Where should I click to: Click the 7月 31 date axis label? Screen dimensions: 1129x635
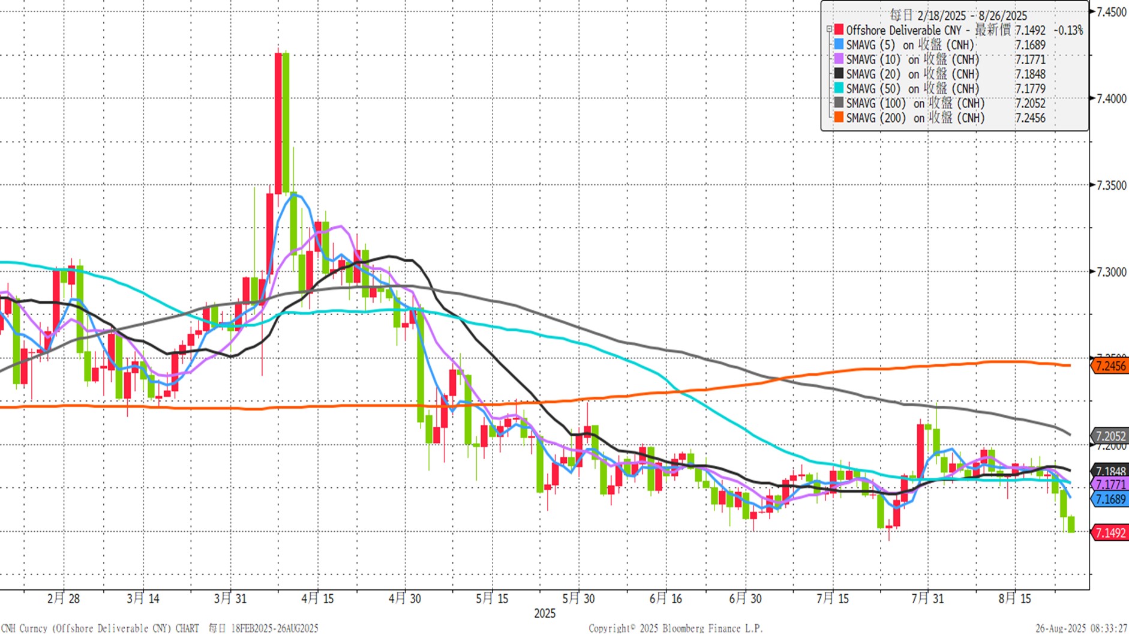pos(927,598)
